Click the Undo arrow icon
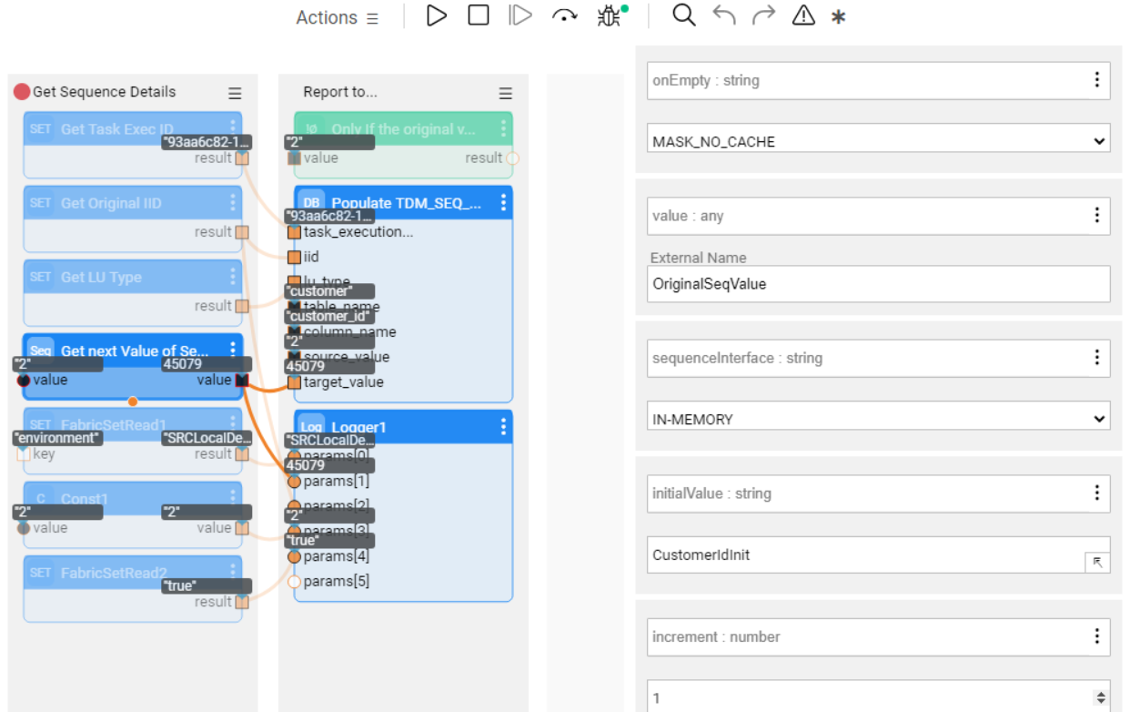 (724, 15)
